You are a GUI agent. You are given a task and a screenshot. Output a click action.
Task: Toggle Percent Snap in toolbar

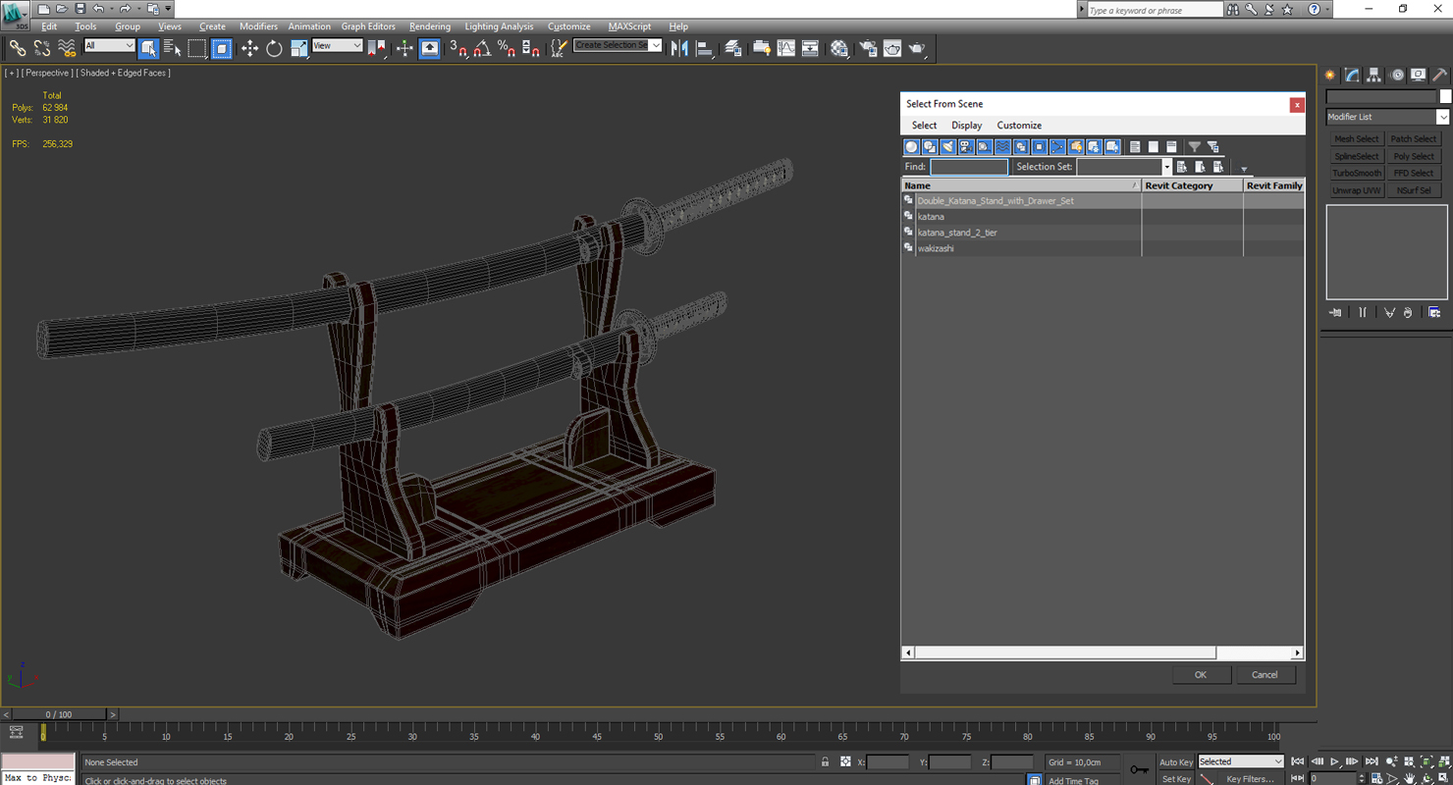(507, 48)
